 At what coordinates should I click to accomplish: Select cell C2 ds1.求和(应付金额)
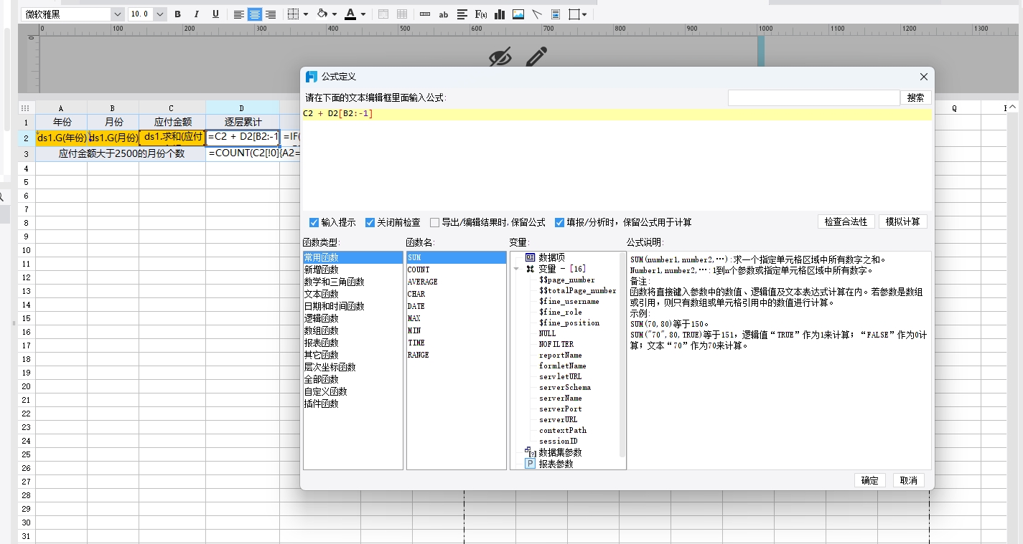pyautogui.click(x=172, y=138)
